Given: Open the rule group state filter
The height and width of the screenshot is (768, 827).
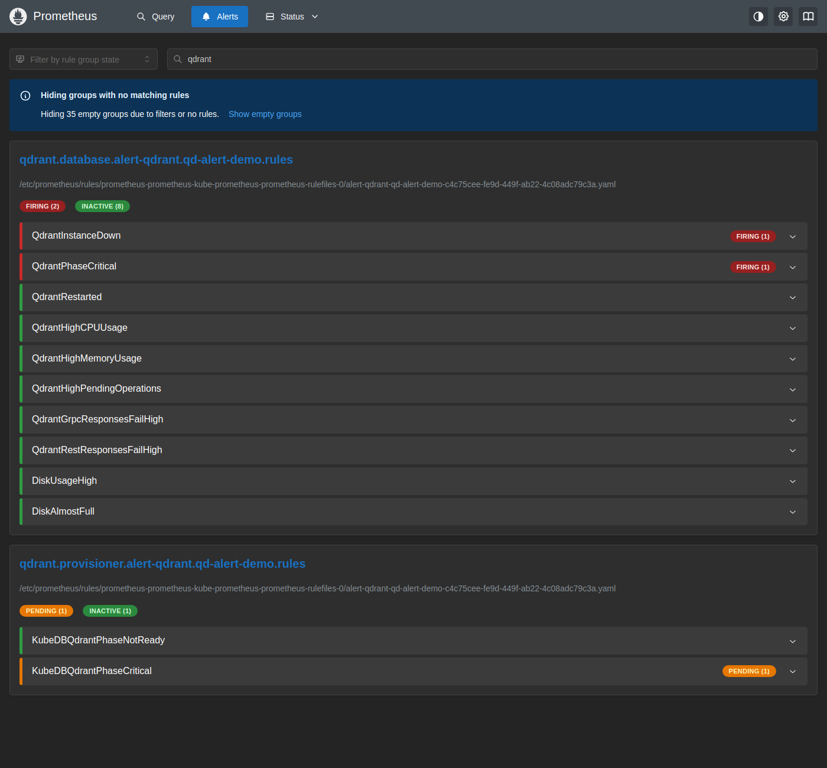Looking at the screenshot, I should pyautogui.click(x=83, y=59).
